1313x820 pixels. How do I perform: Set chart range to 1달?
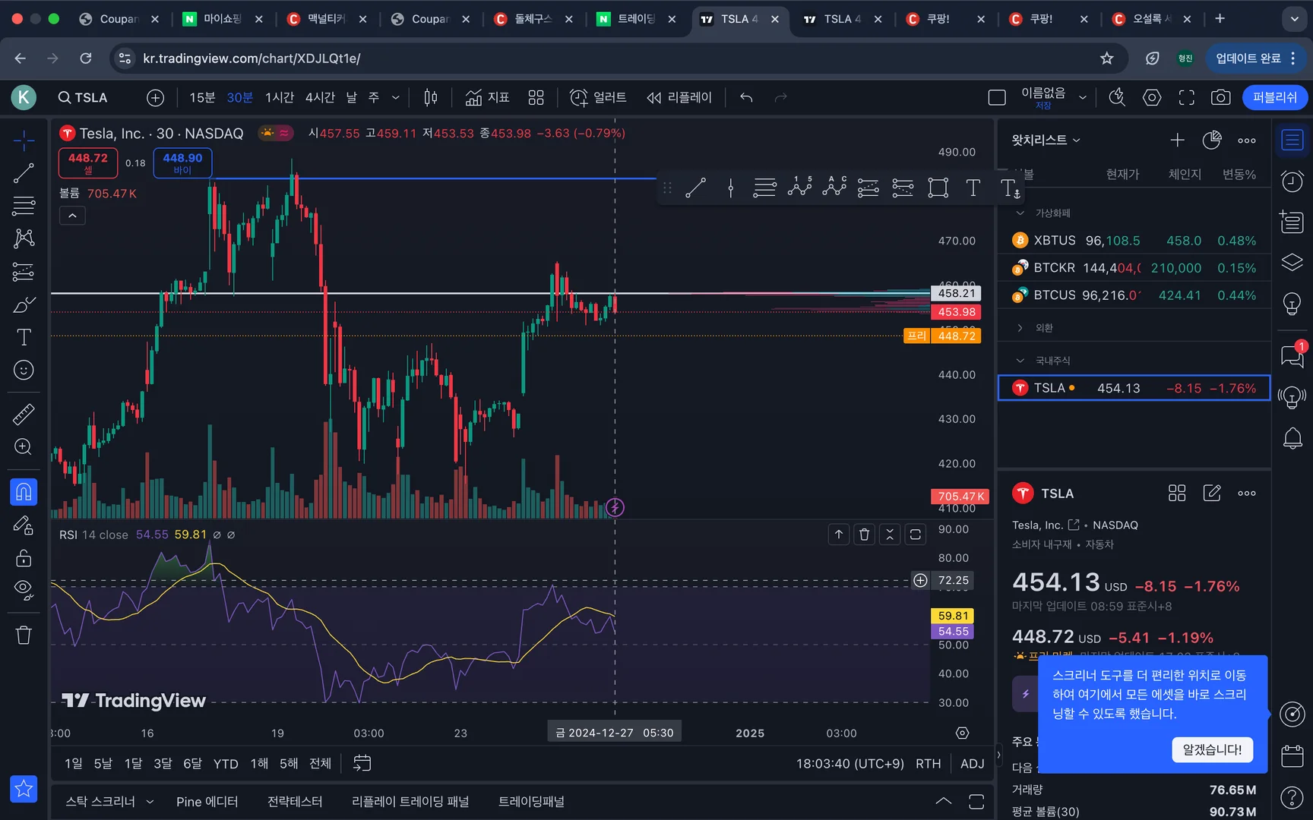click(133, 763)
